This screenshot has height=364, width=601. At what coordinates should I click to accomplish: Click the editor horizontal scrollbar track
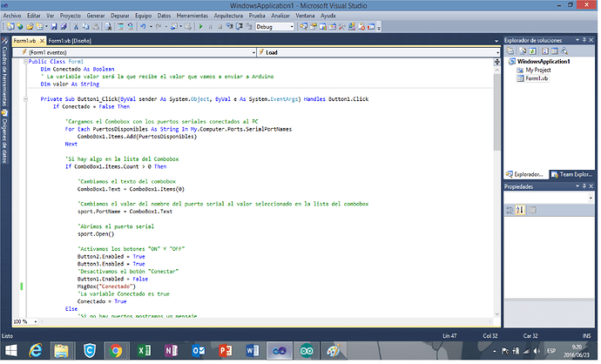pos(267,323)
